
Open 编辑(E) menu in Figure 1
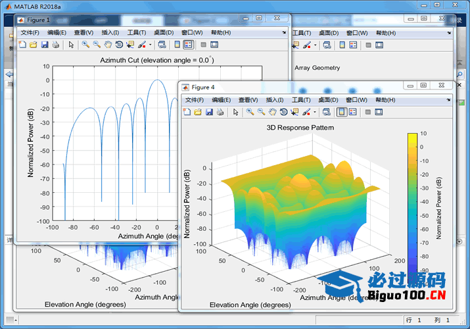57,32
